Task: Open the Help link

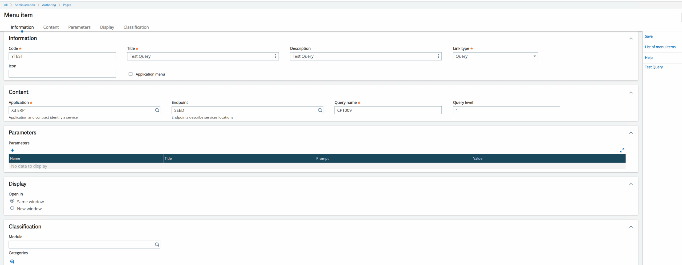Action: click(x=649, y=58)
